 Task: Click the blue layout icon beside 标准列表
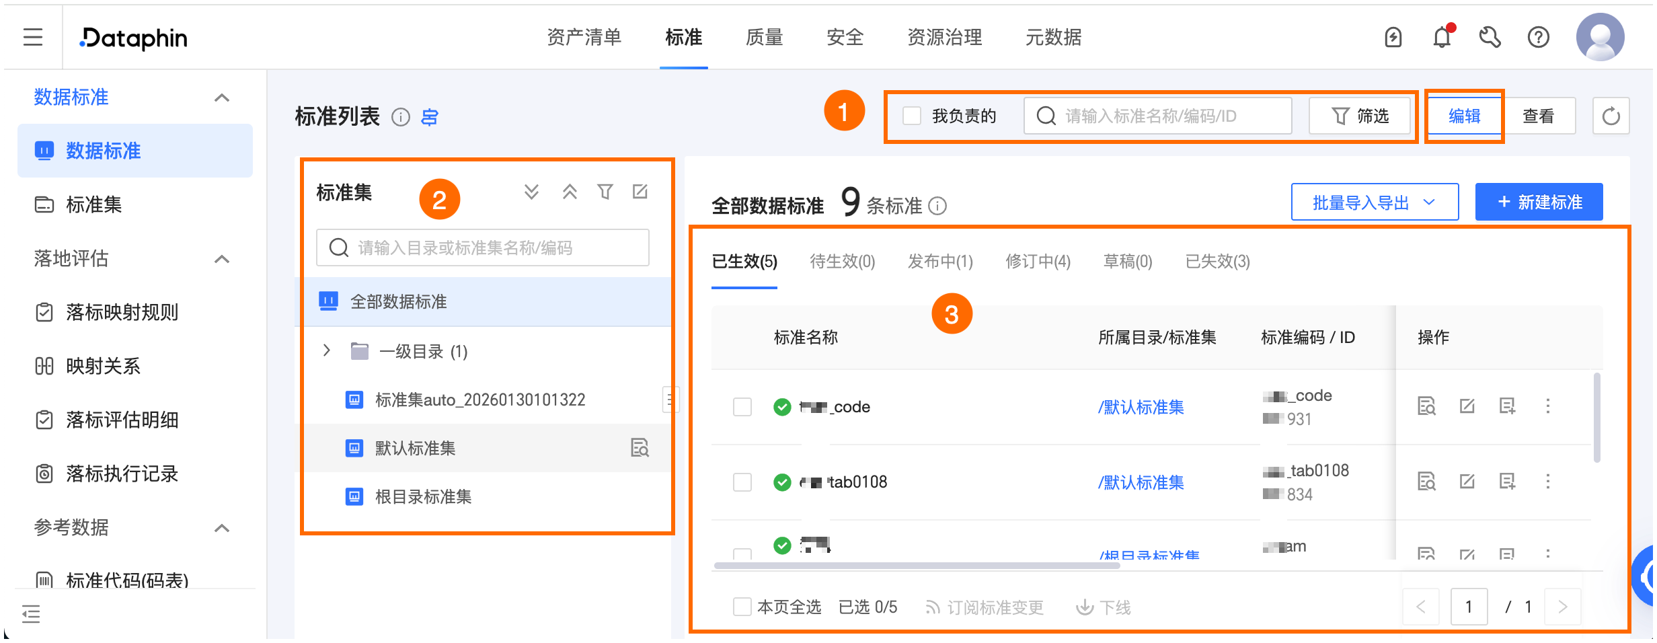(x=430, y=117)
